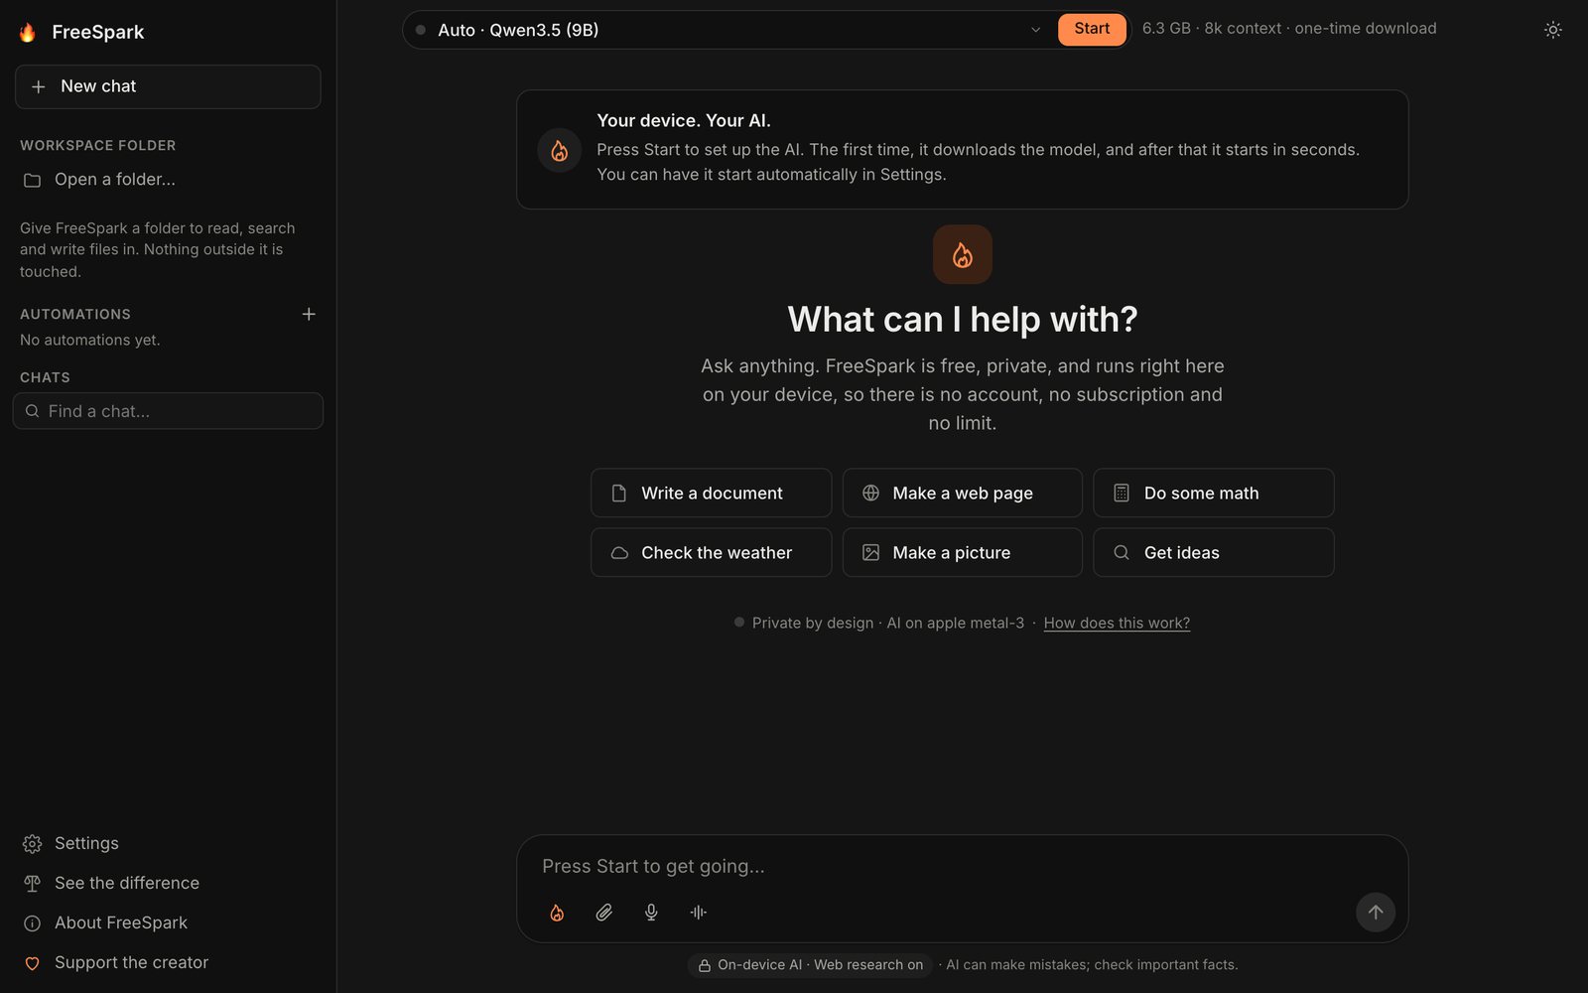This screenshot has height=993, width=1588.
Task: Click the orange Start button
Action: pos(1092,29)
